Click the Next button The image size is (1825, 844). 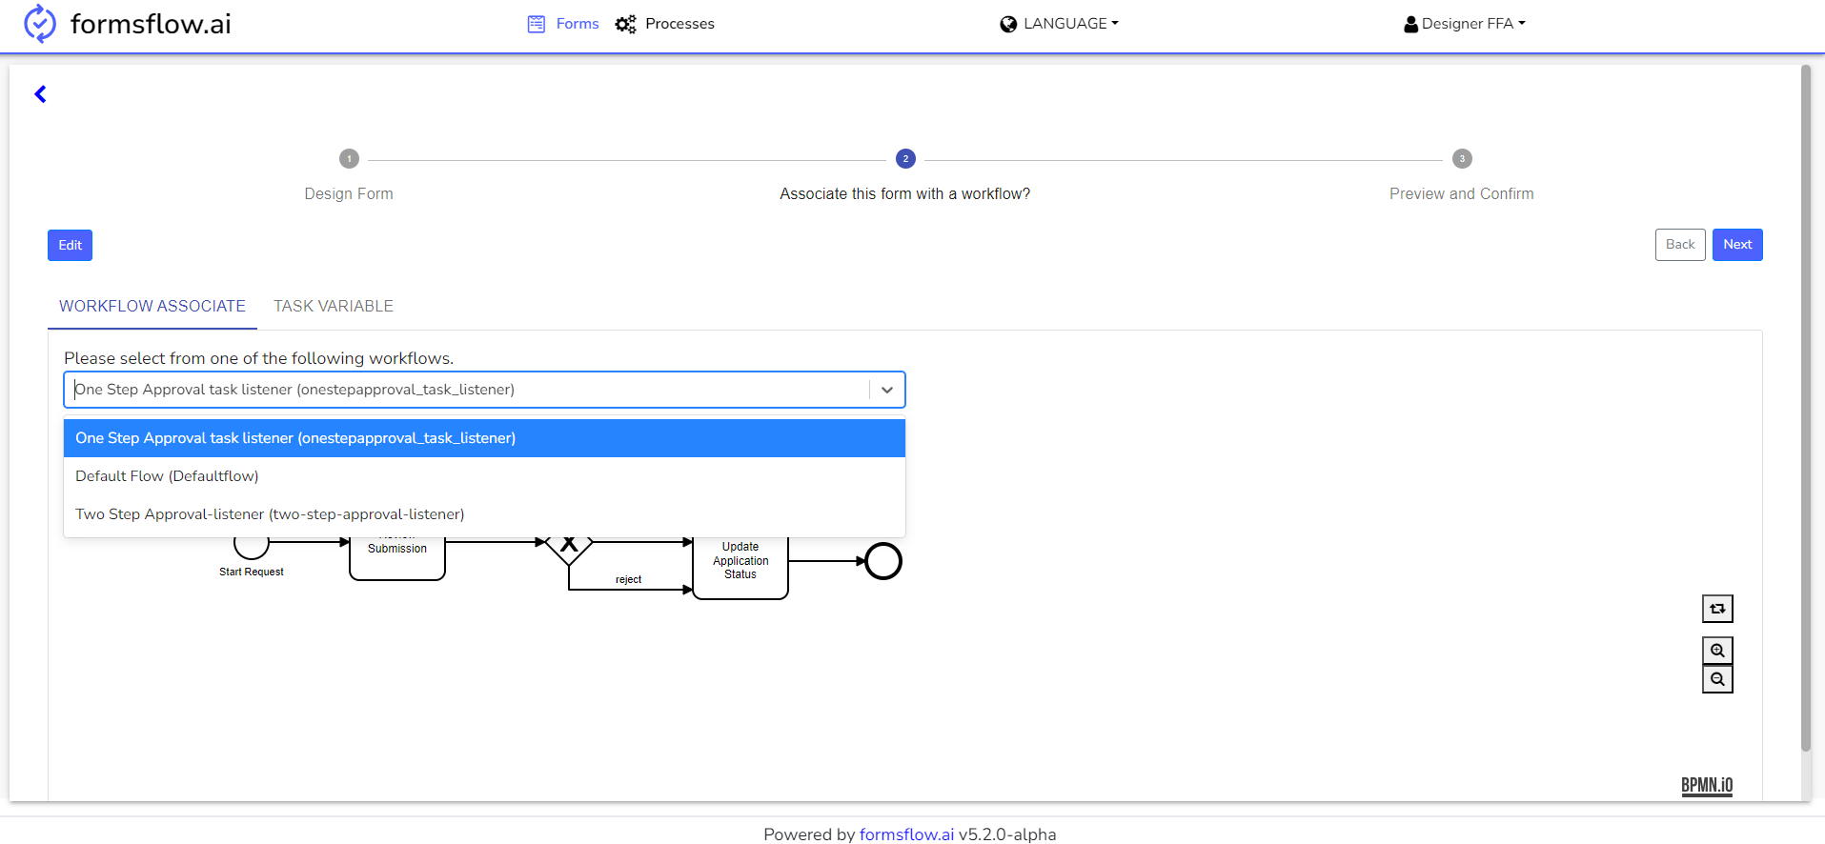coord(1737,245)
